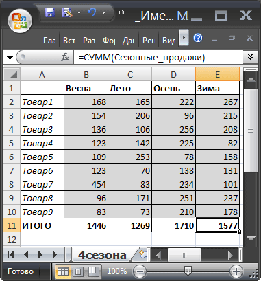Select cell with total 1446

click(x=86, y=225)
